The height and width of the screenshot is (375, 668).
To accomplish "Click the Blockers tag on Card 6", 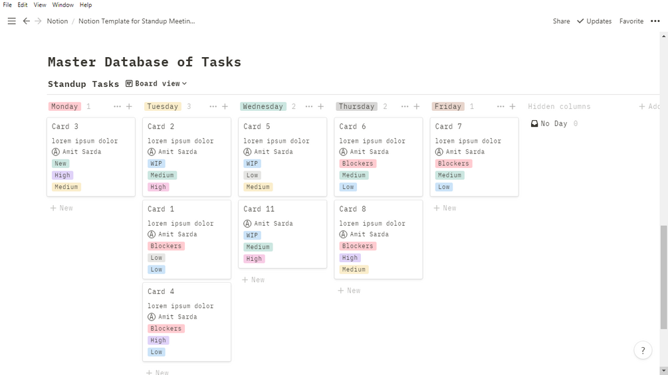I will pos(358,163).
